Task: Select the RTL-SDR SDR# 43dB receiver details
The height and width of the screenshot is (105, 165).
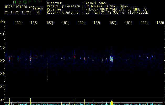Action: [116, 9]
